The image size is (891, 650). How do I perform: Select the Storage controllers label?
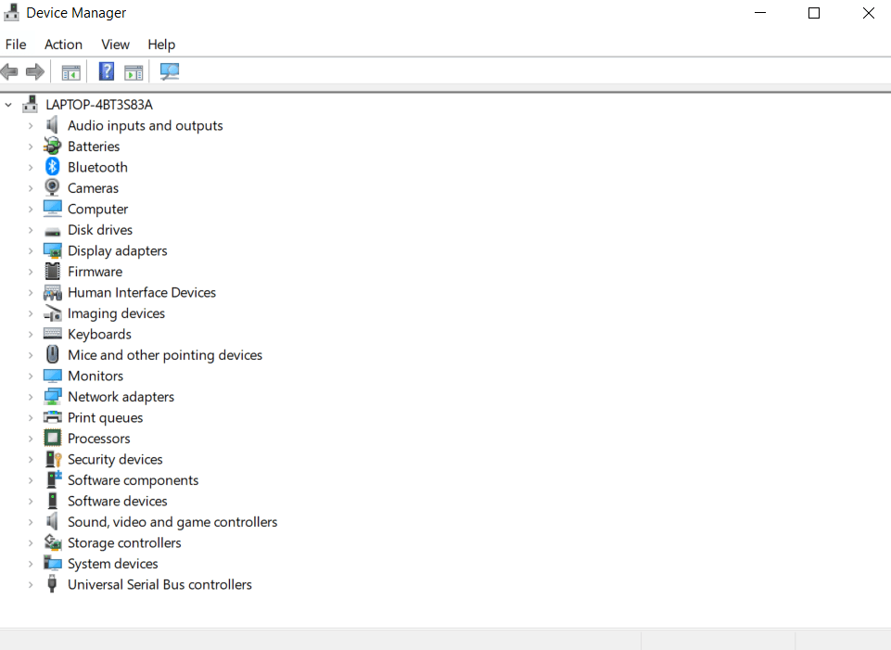coord(124,542)
